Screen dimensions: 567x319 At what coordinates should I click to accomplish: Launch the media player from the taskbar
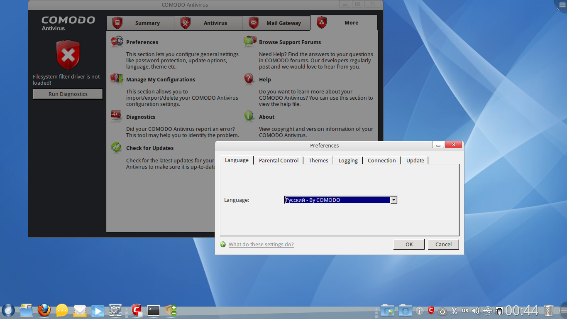[98, 310]
